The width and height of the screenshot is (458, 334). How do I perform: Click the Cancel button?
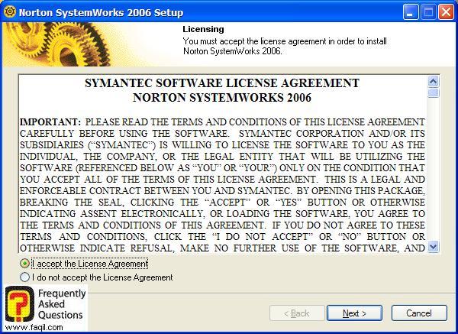pyautogui.click(x=419, y=313)
